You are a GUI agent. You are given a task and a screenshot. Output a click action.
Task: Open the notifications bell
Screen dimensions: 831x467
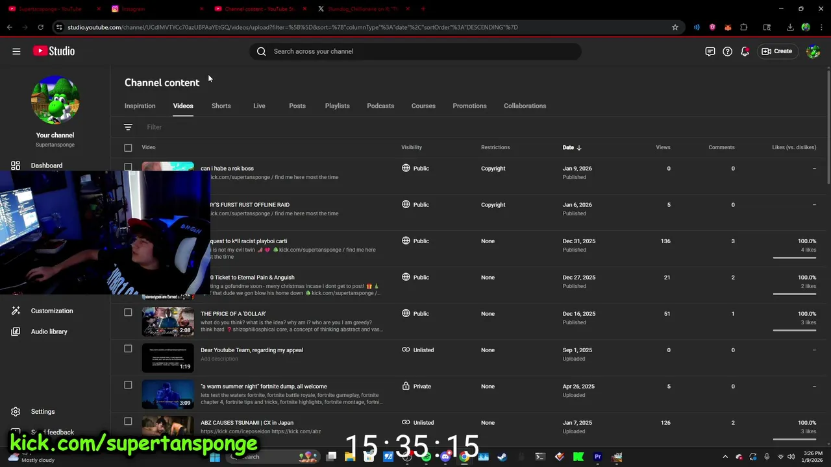click(x=745, y=51)
